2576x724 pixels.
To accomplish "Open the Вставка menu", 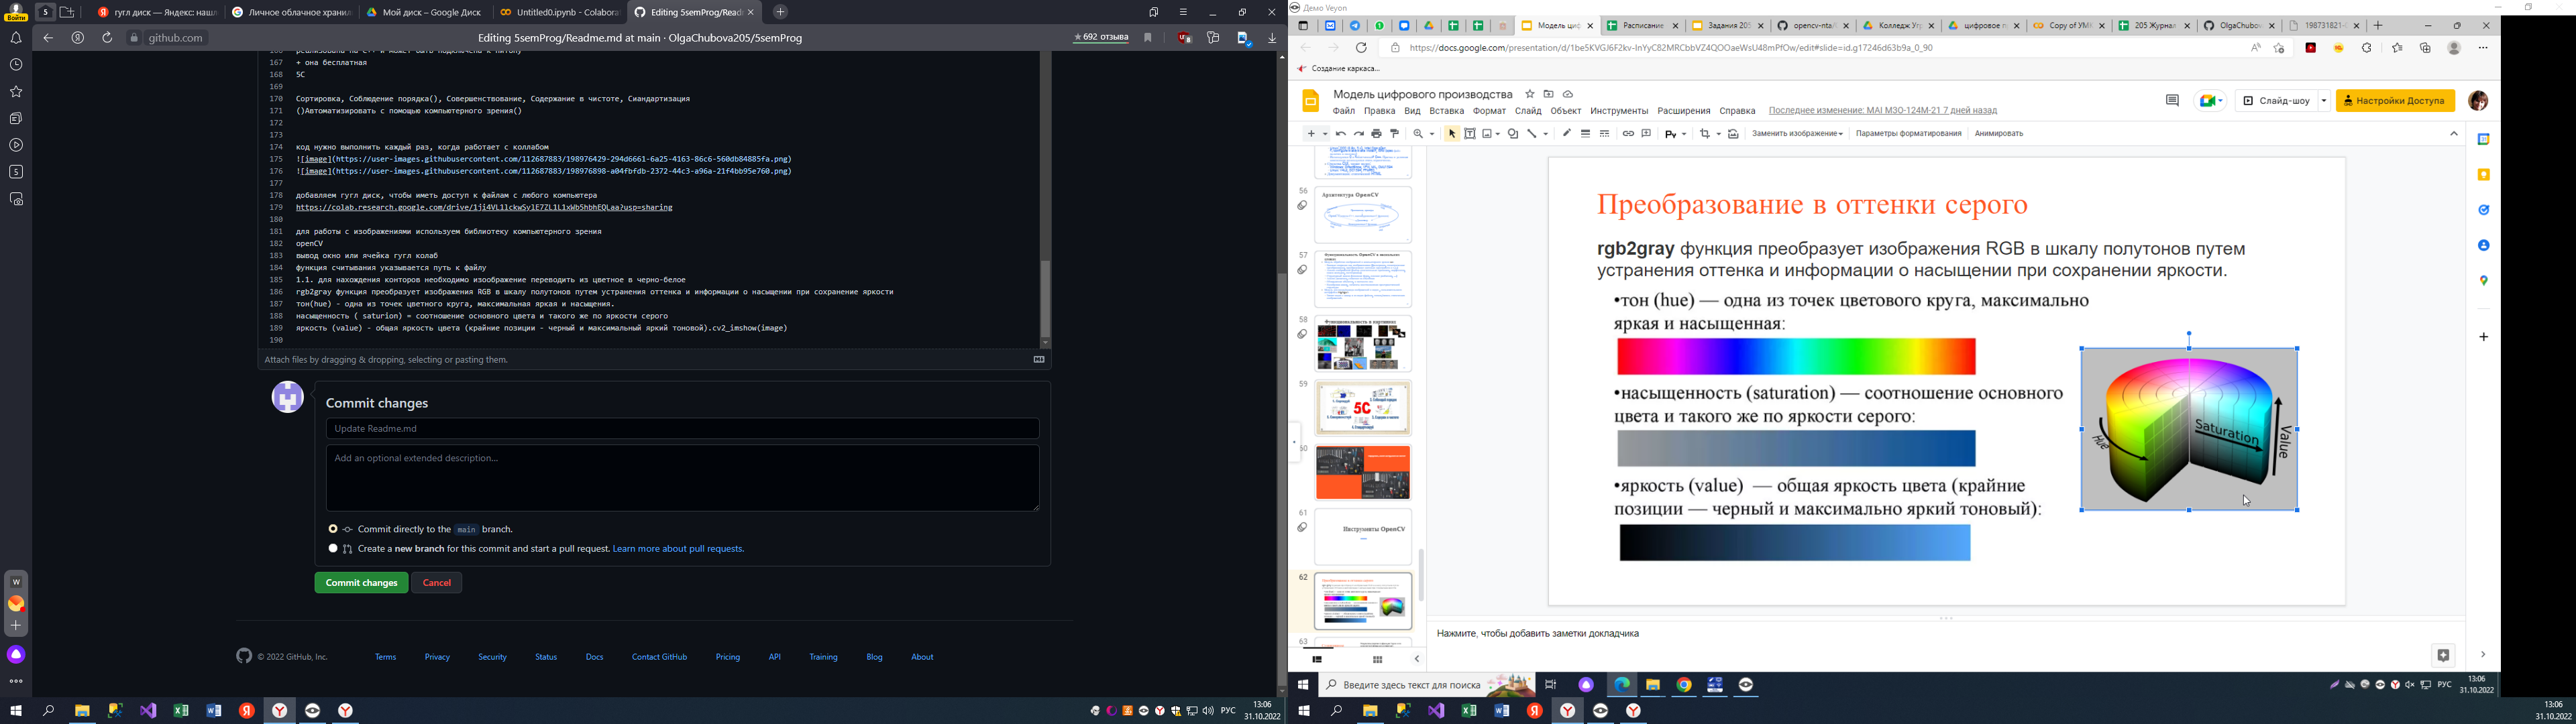I will coord(1446,111).
